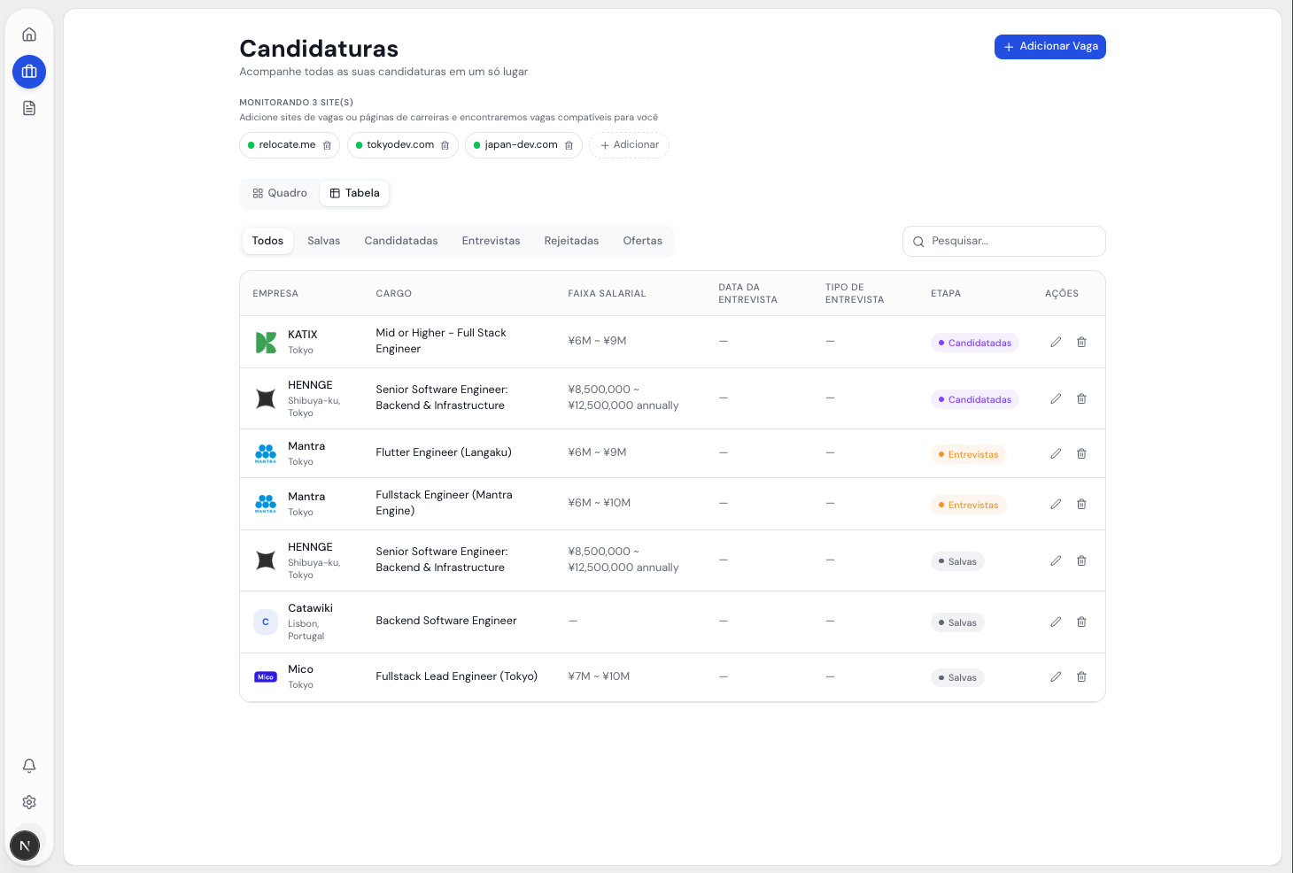Open Mantra Flutter Entrevistas stage badge

(968, 454)
